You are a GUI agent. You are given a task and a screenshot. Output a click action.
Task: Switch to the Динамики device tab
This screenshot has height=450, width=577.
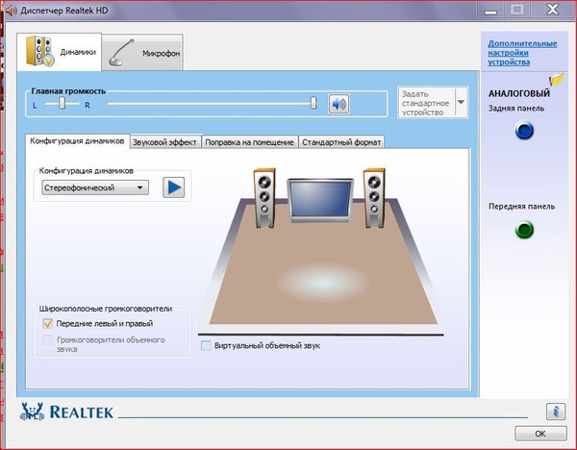pos(60,52)
